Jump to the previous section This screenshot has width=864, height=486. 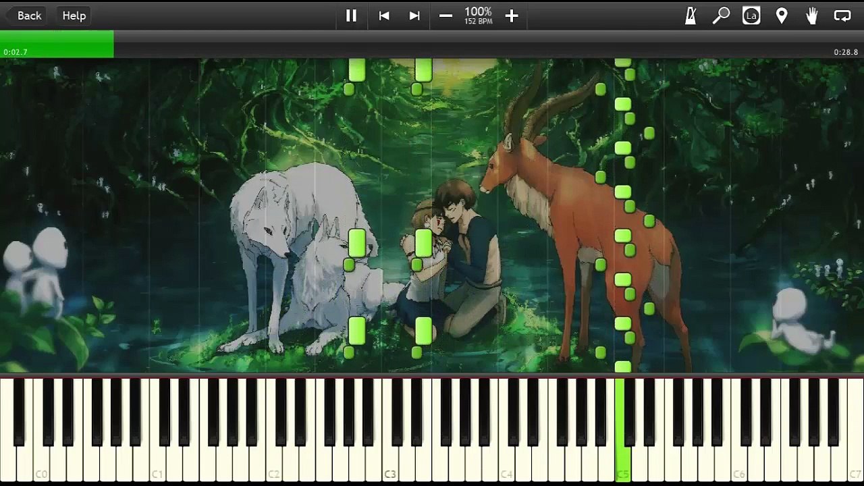[x=384, y=16]
